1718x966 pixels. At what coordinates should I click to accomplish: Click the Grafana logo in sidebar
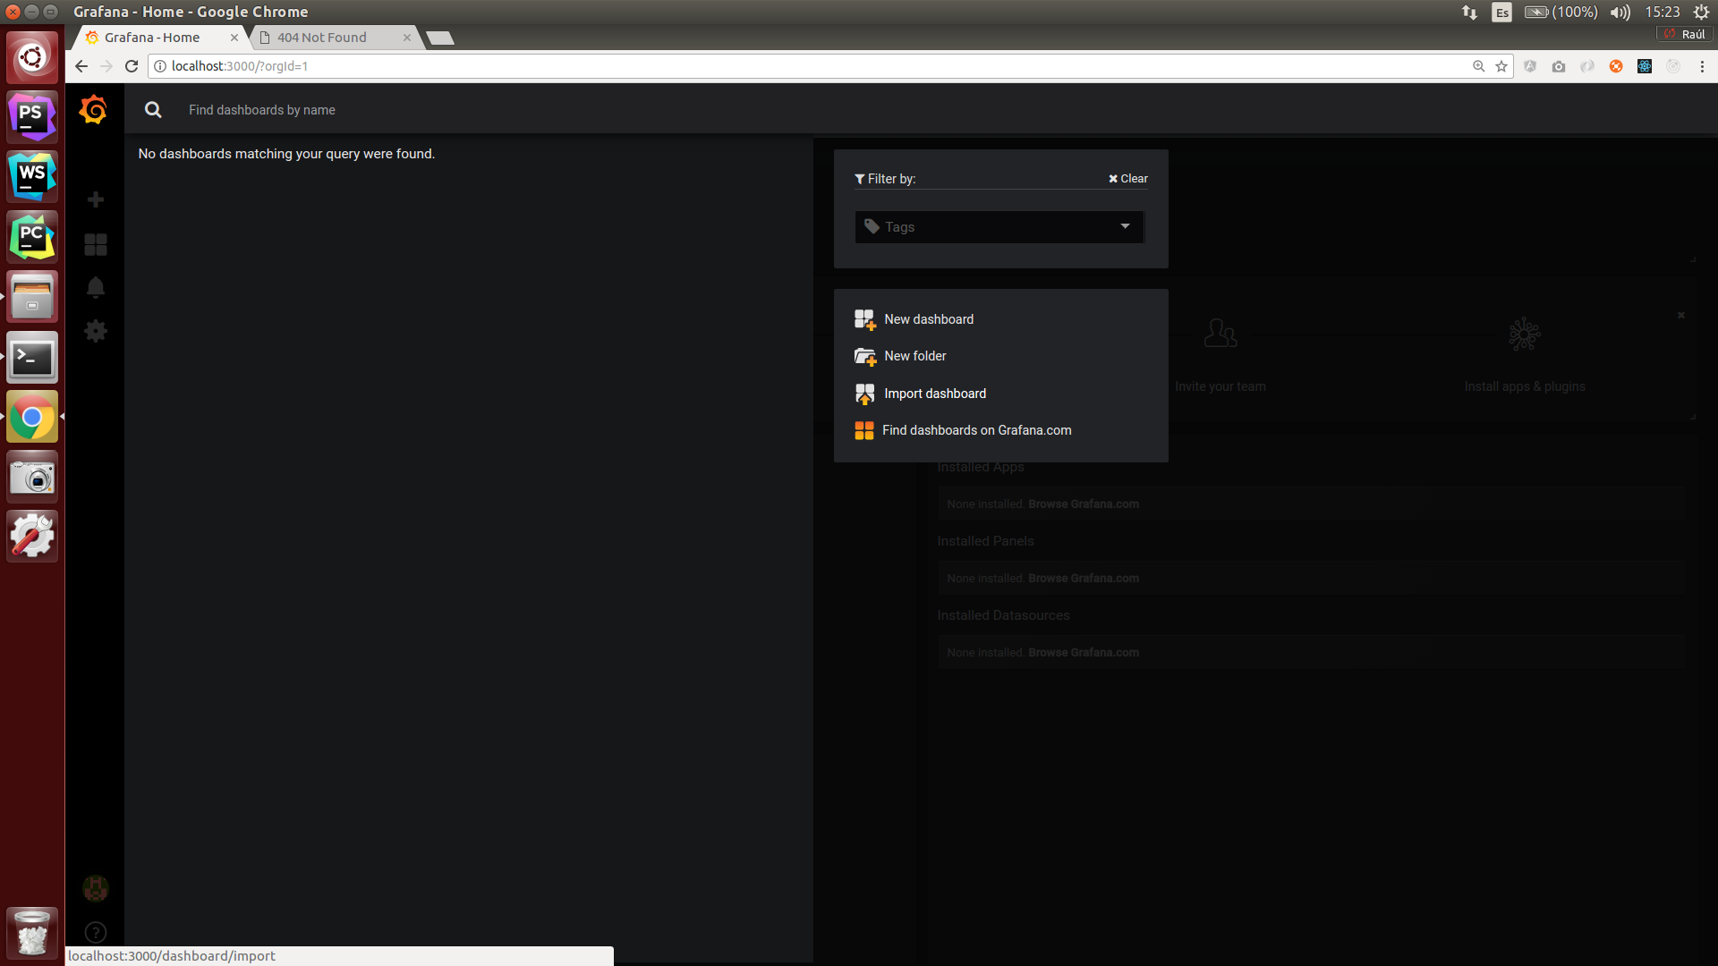click(93, 110)
